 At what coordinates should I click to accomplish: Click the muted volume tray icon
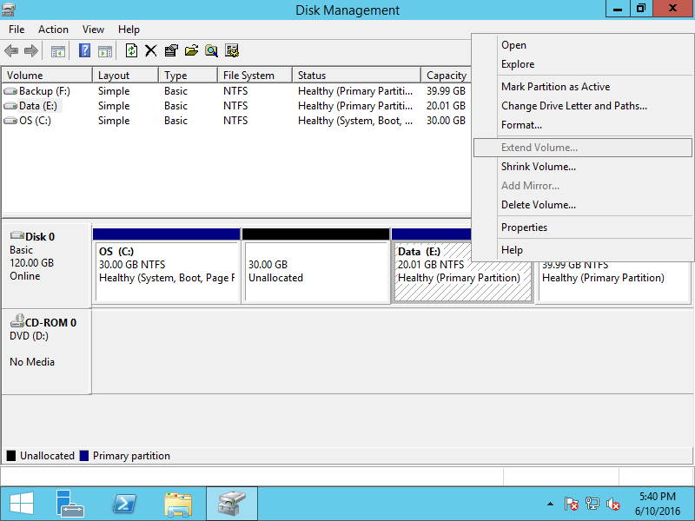[x=613, y=504]
